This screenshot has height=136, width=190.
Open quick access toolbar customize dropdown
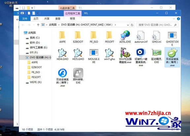[x=38, y=13]
